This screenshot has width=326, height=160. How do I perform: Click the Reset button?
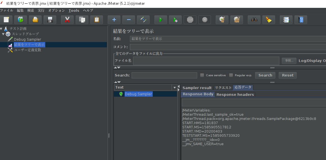point(287,75)
